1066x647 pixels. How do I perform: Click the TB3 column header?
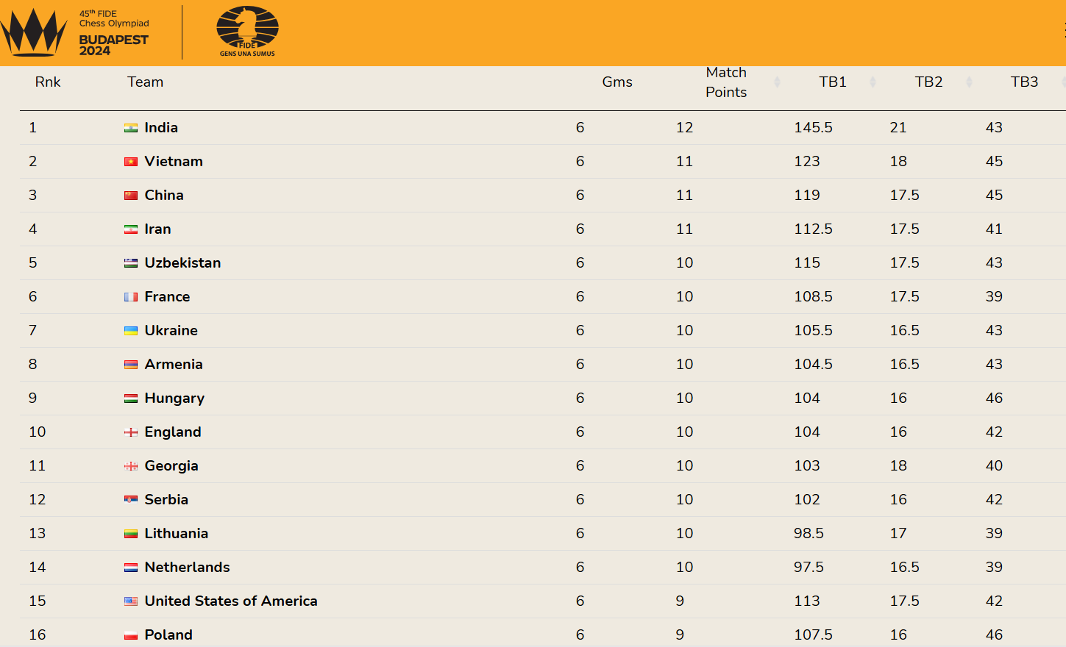pyautogui.click(x=1024, y=82)
